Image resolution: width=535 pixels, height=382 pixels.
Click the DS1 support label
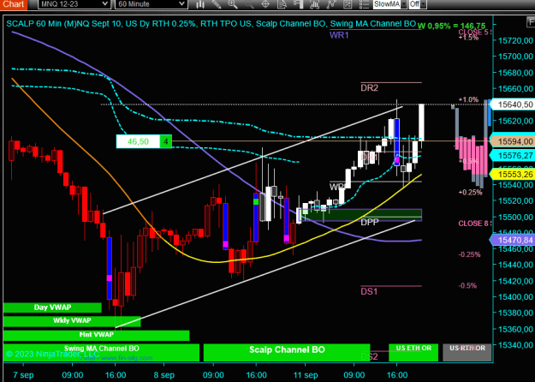point(369,291)
